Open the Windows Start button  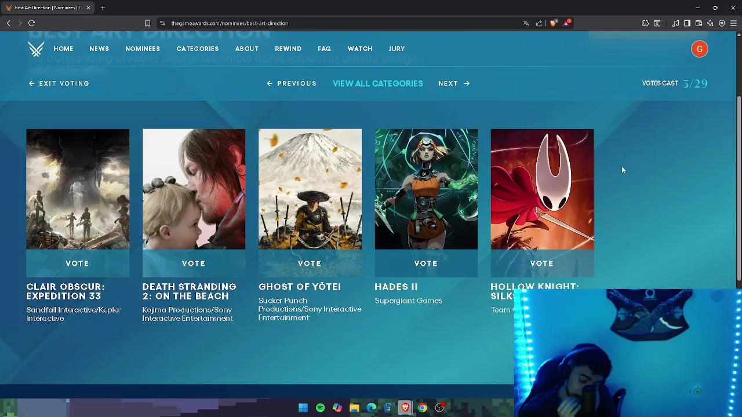pos(303,408)
